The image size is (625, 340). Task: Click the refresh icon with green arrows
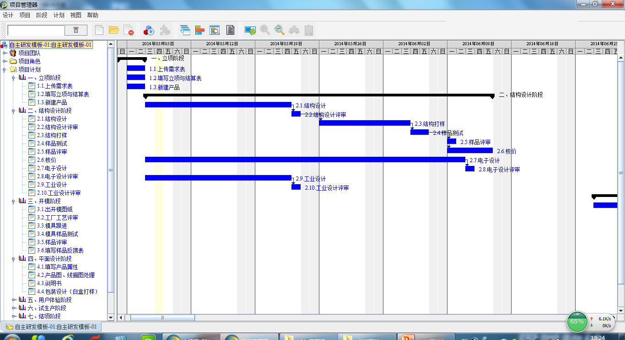tap(250, 30)
